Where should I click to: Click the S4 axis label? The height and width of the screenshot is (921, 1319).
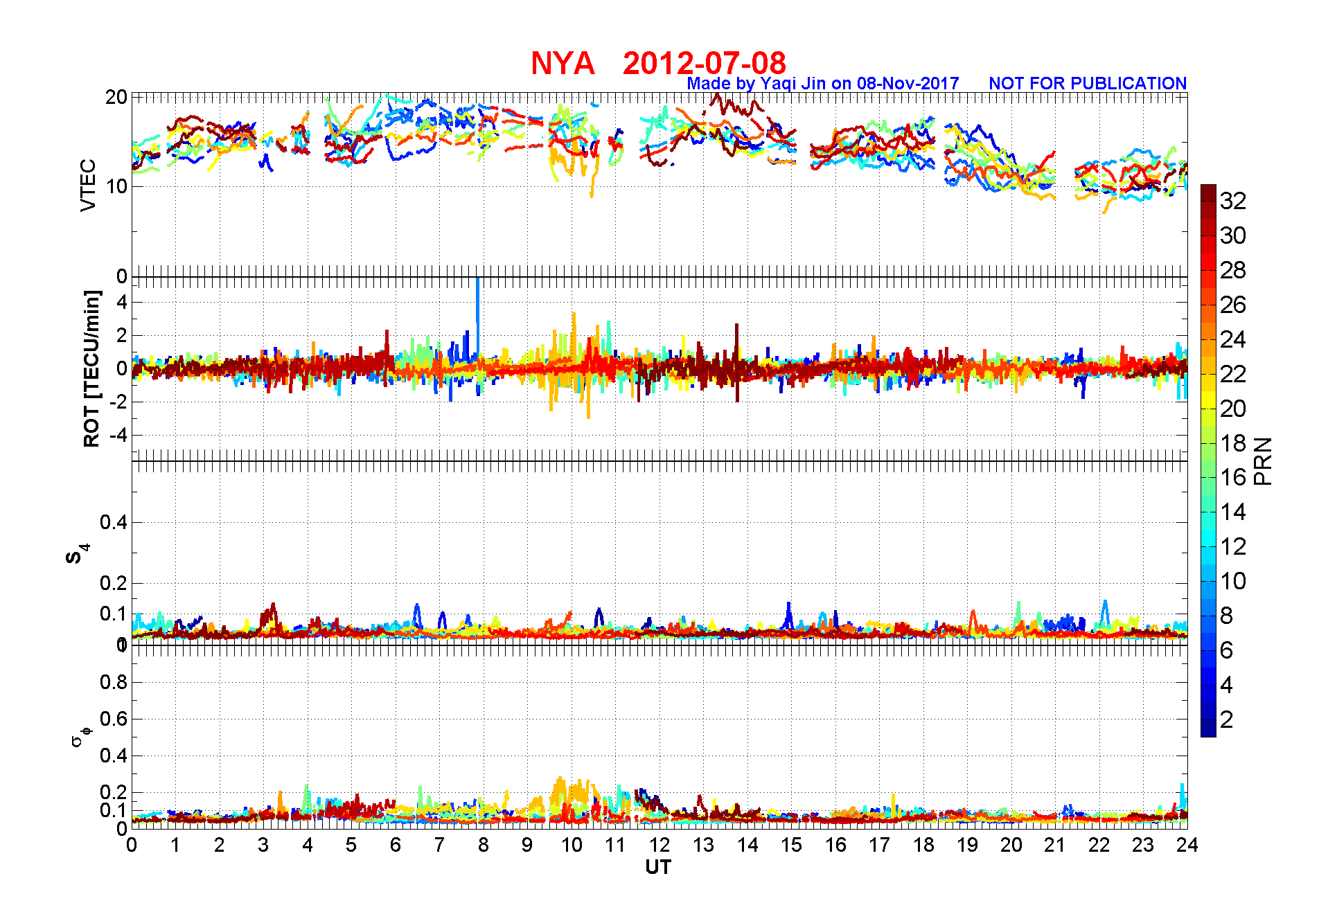pyautogui.click(x=78, y=554)
